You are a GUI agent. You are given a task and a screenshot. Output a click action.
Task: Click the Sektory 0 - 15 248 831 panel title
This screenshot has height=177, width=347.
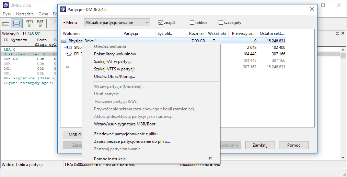coord(21,34)
